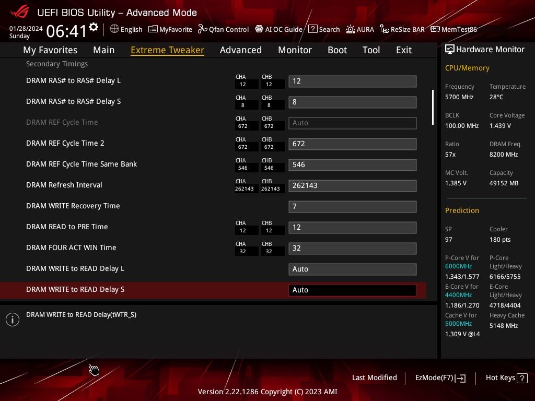Click the 01/28/2024 date text
Image resolution: width=535 pixels, height=401 pixels.
click(x=26, y=29)
